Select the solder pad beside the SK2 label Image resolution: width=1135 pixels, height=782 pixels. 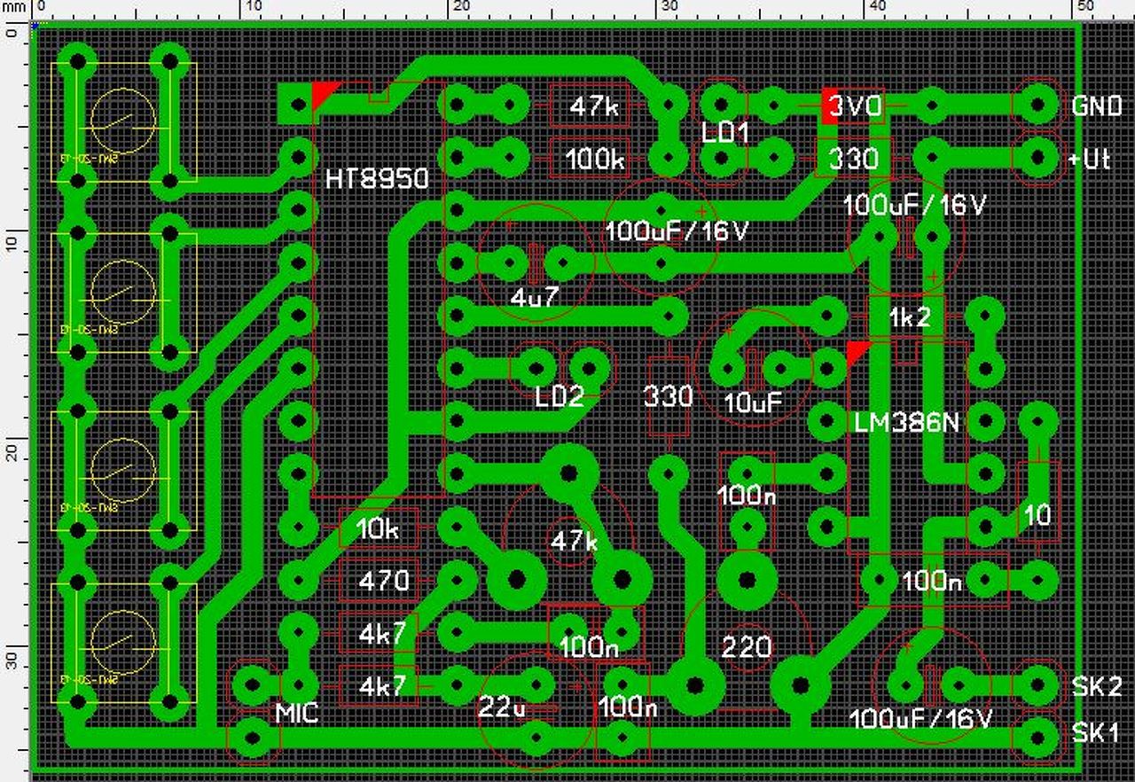[x=1036, y=684]
